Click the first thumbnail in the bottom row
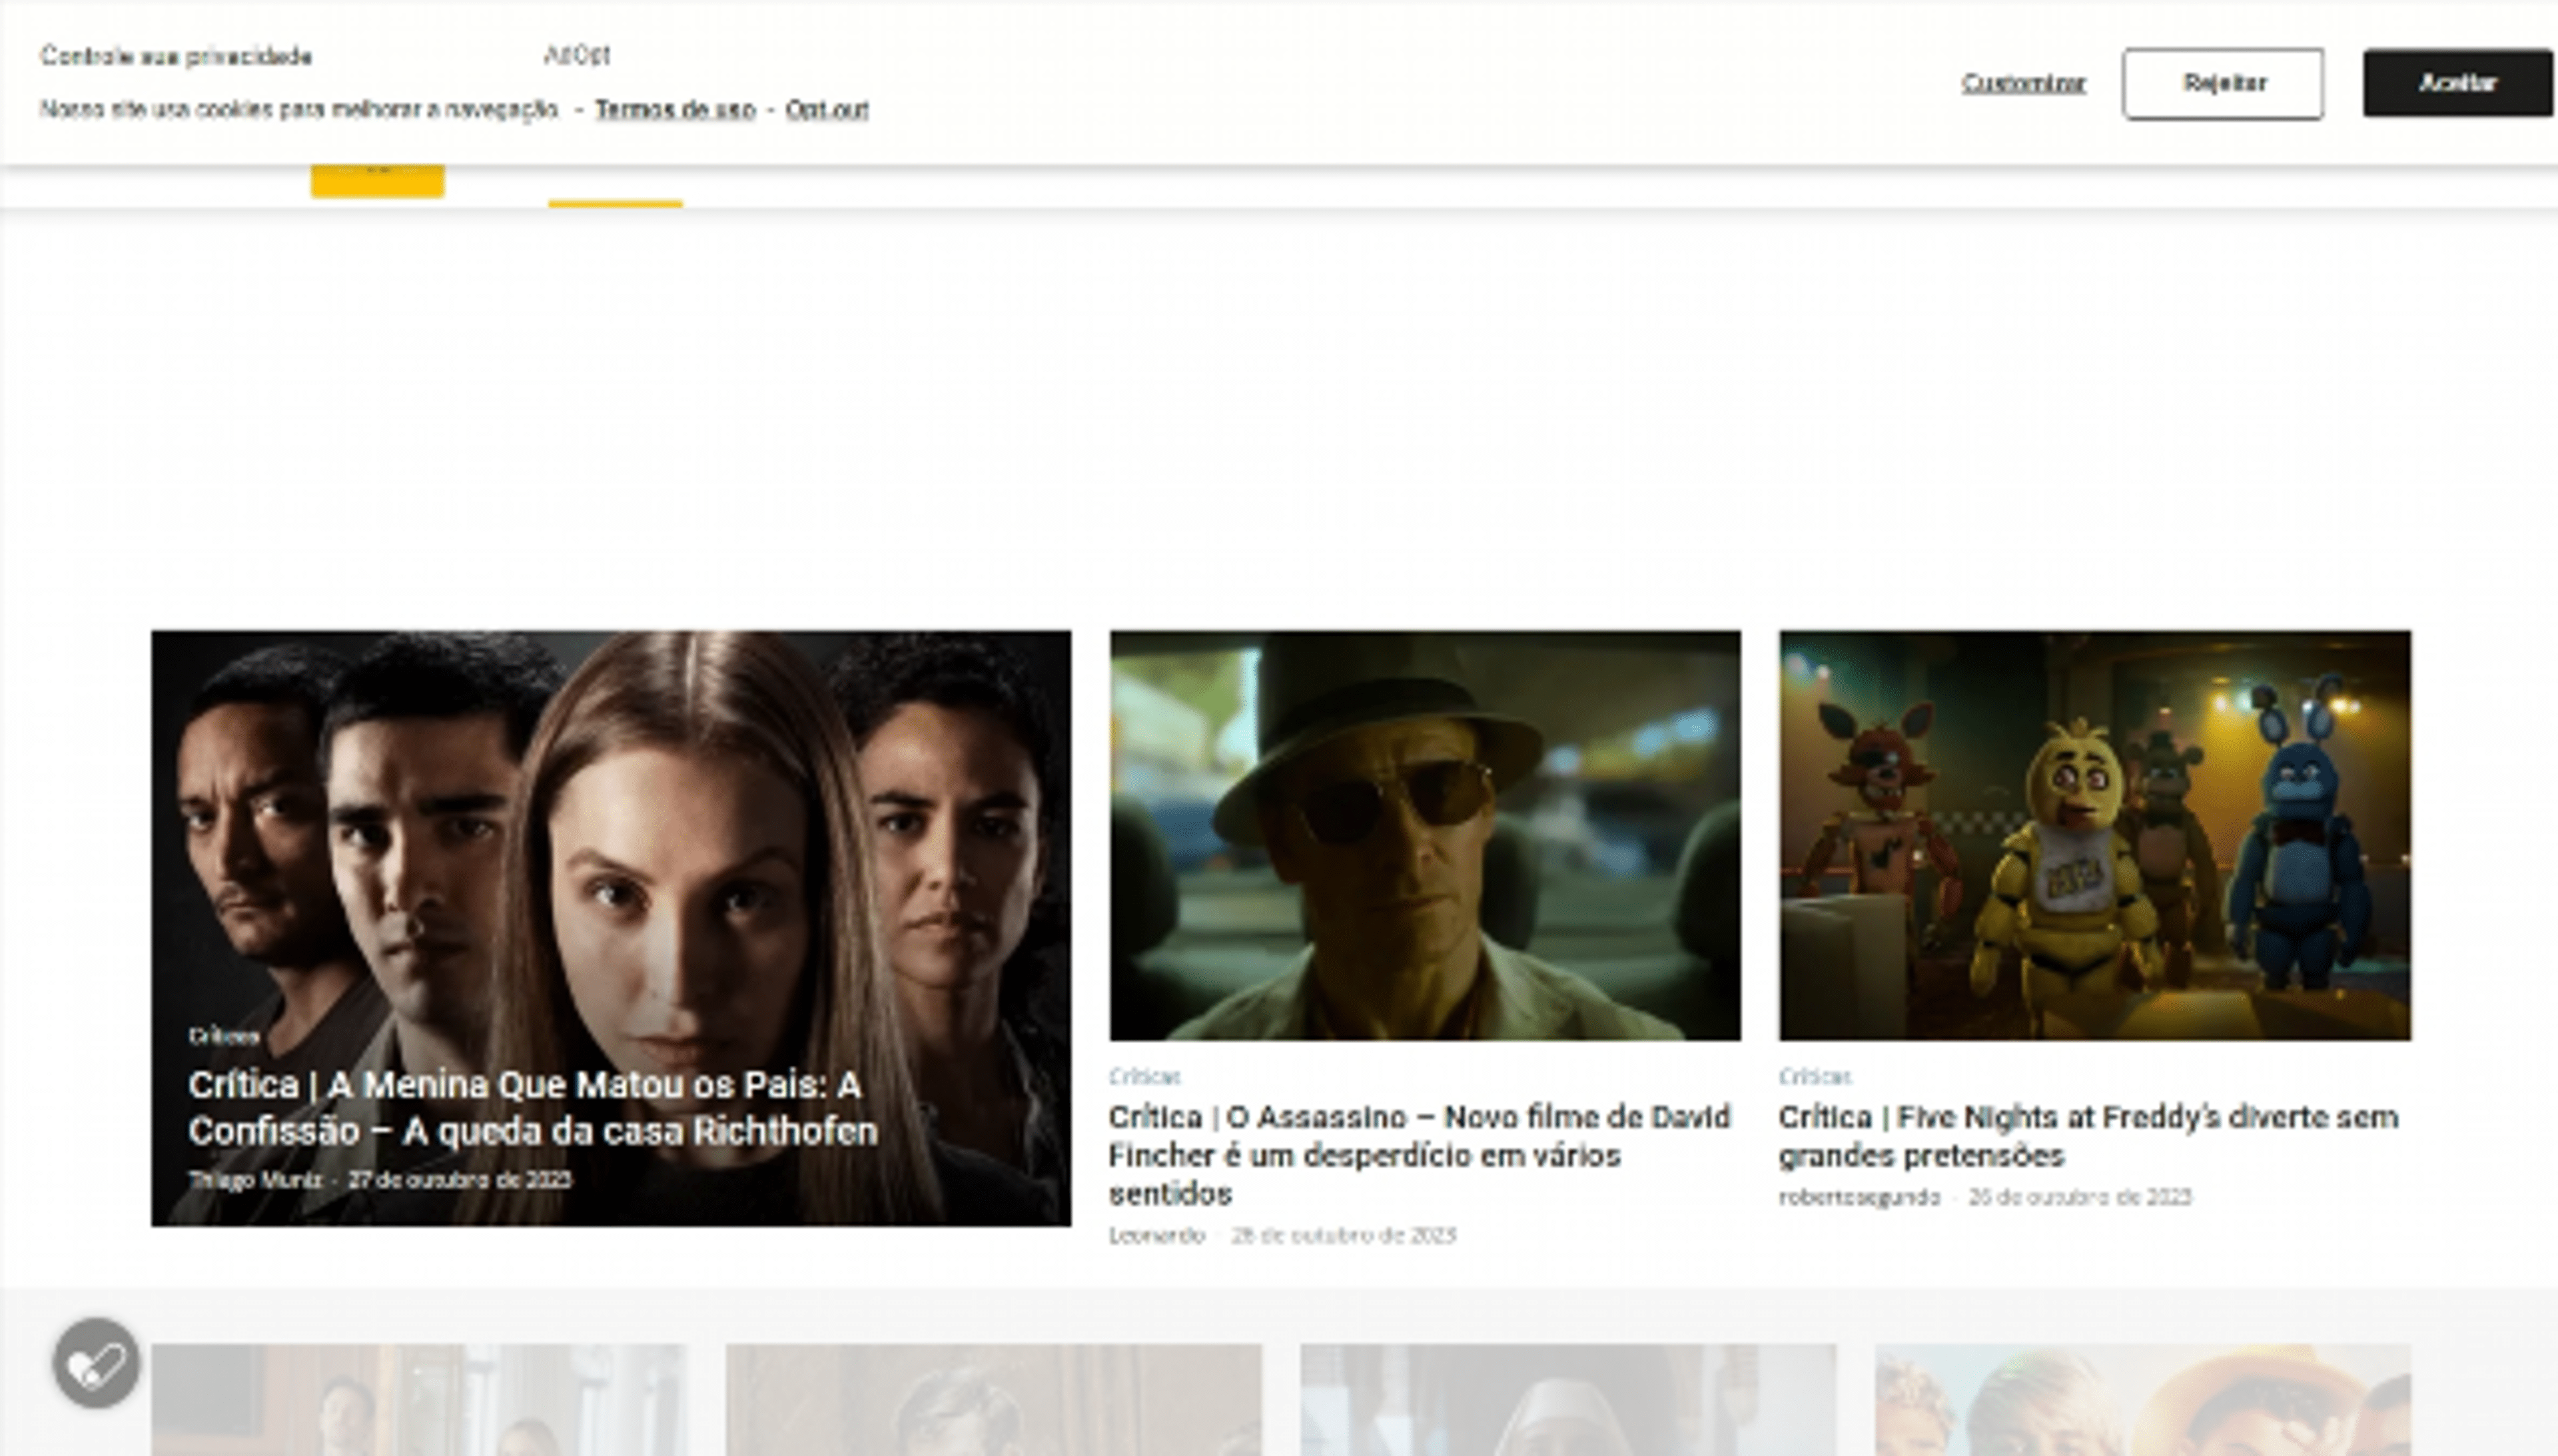 click(x=418, y=1400)
